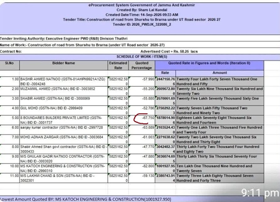Viewport: 280px width, 202px height.
Task: Click Advertised Cost Rs. 58.25 lacs text
Action: pyautogui.click(x=169, y=52)
